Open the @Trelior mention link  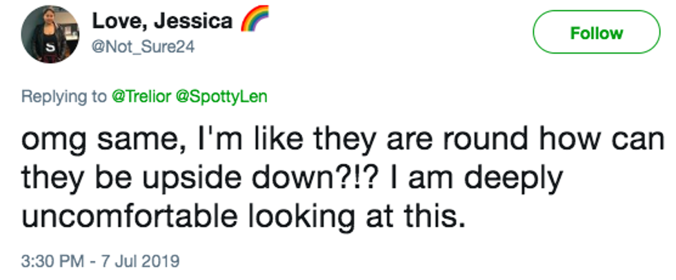point(143,96)
